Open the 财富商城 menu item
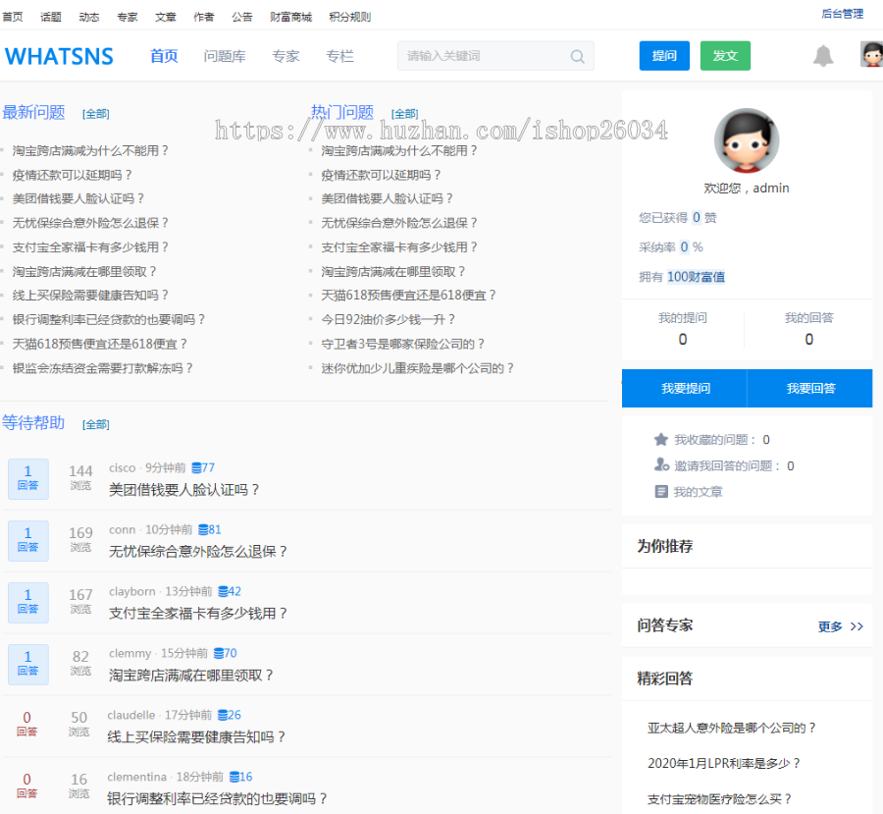Viewport: 883px width, 814px height. (x=290, y=15)
